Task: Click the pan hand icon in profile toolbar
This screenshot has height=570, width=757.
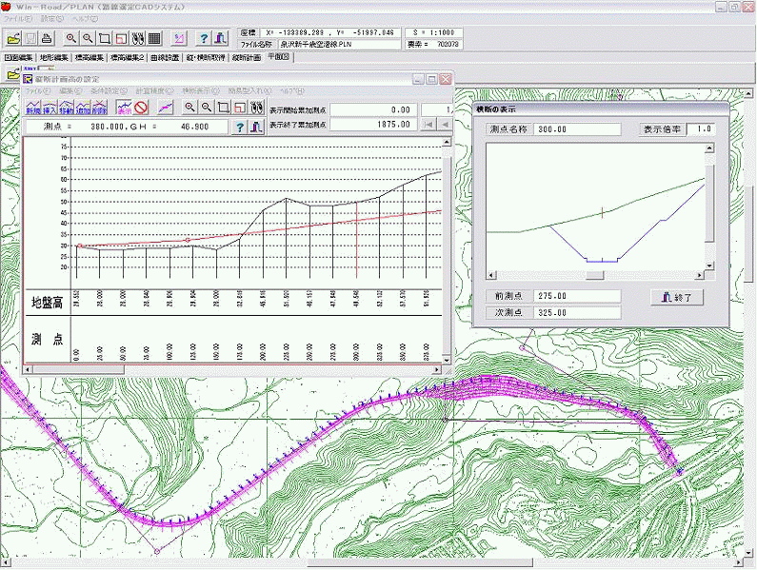Action: [x=255, y=108]
